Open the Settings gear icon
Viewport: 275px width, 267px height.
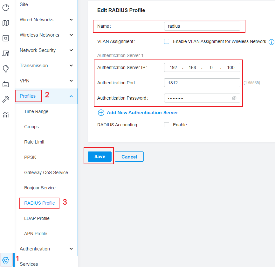coord(6,260)
